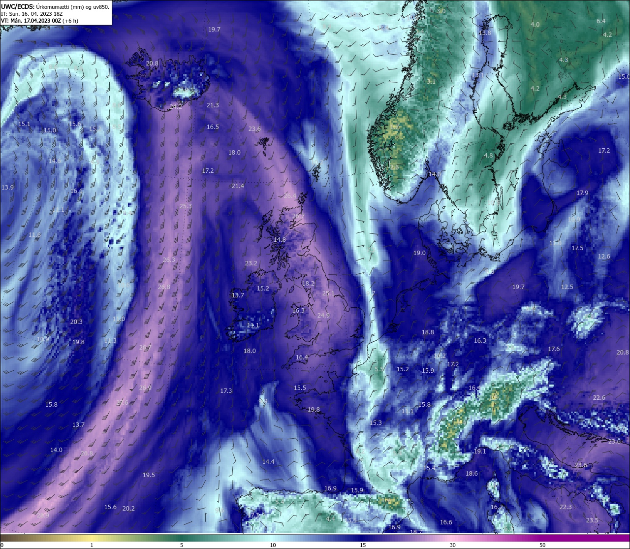Click the colour scale label 10
This screenshot has height=549, width=630.
pos(272,545)
